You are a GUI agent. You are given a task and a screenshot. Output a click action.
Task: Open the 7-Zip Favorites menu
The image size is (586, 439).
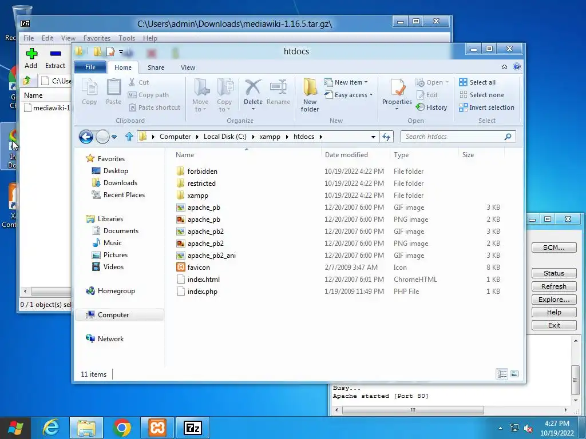point(97,38)
